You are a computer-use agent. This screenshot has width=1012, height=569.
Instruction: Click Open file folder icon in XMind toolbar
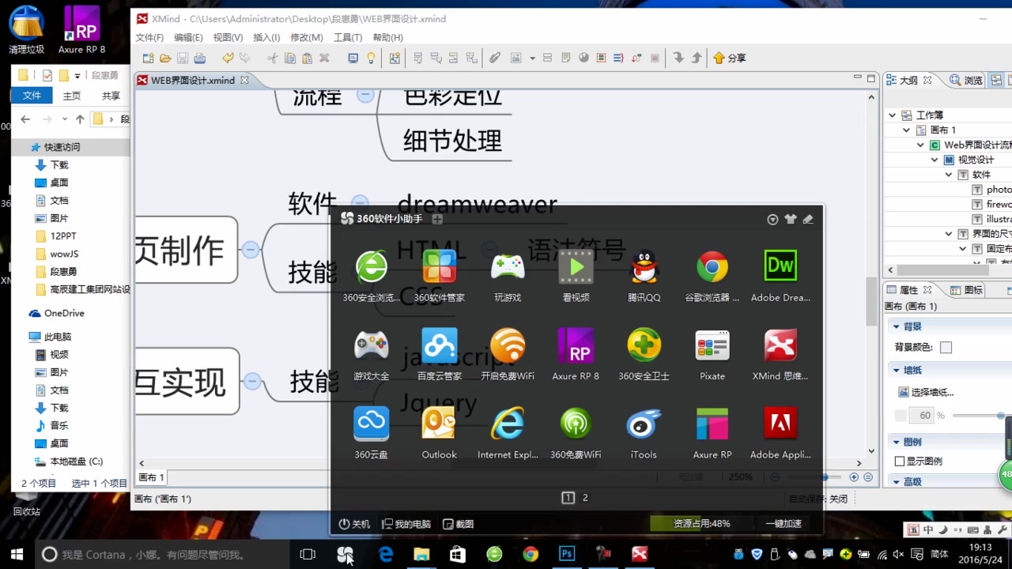tap(165, 58)
